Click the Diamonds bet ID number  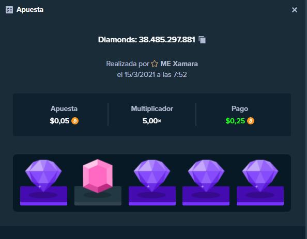coord(167,40)
